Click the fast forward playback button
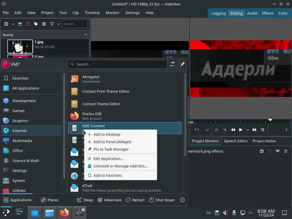Viewport: 292px width, 219px height. [254, 130]
